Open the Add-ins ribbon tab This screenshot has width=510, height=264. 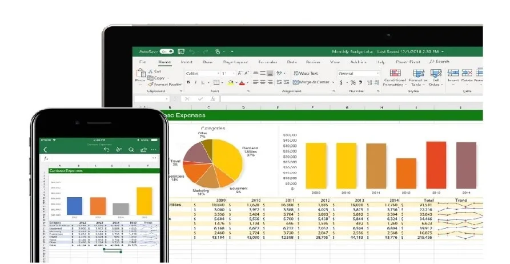[358, 62]
